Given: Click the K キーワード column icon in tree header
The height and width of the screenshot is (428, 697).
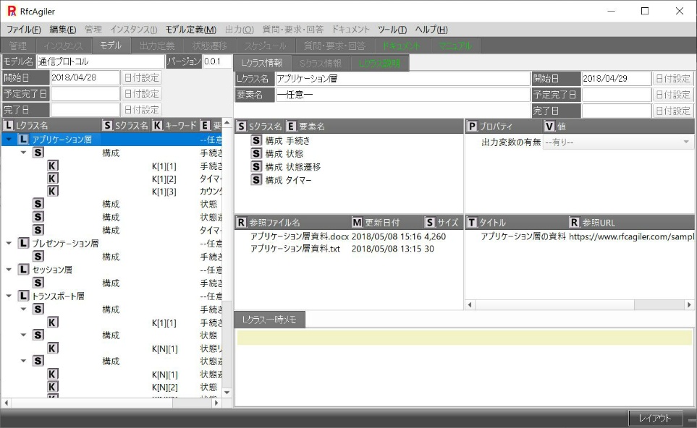Looking at the screenshot, I should 157,126.
